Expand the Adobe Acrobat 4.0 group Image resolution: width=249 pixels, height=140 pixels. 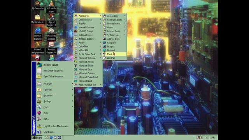(88, 85)
